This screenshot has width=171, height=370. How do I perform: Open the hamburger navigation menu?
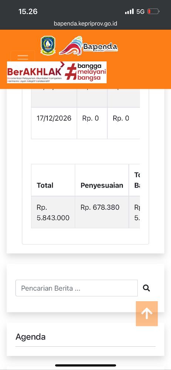[x=23, y=56]
